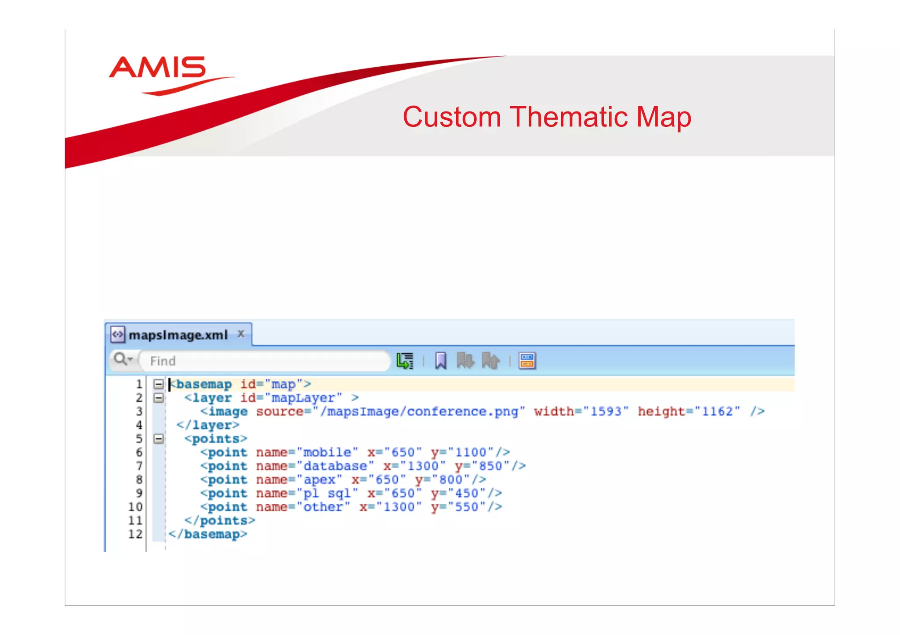Go to next bookmark with down-arrow icon
This screenshot has height=635, width=900.
[465, 361]
